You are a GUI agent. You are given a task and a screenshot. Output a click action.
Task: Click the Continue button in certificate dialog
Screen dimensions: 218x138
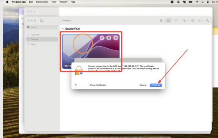(x=156, y=85)
